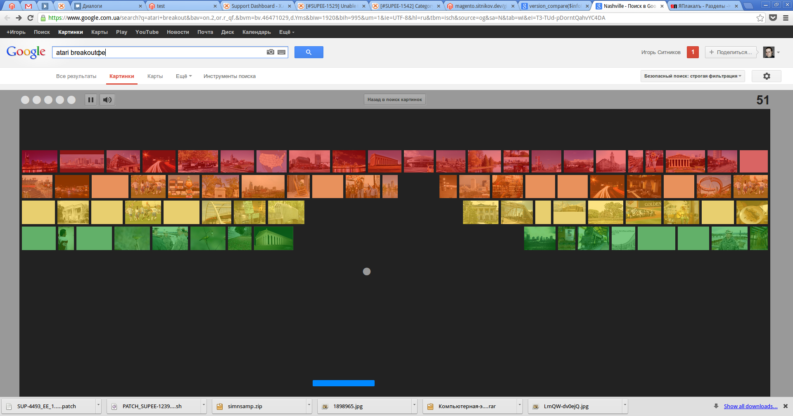Click Show all downloads link

(750, 407)
